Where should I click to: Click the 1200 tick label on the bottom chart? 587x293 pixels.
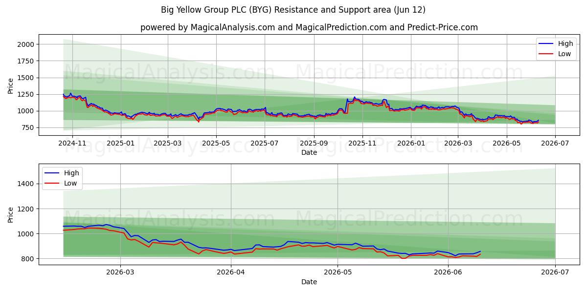coord(26,209)
